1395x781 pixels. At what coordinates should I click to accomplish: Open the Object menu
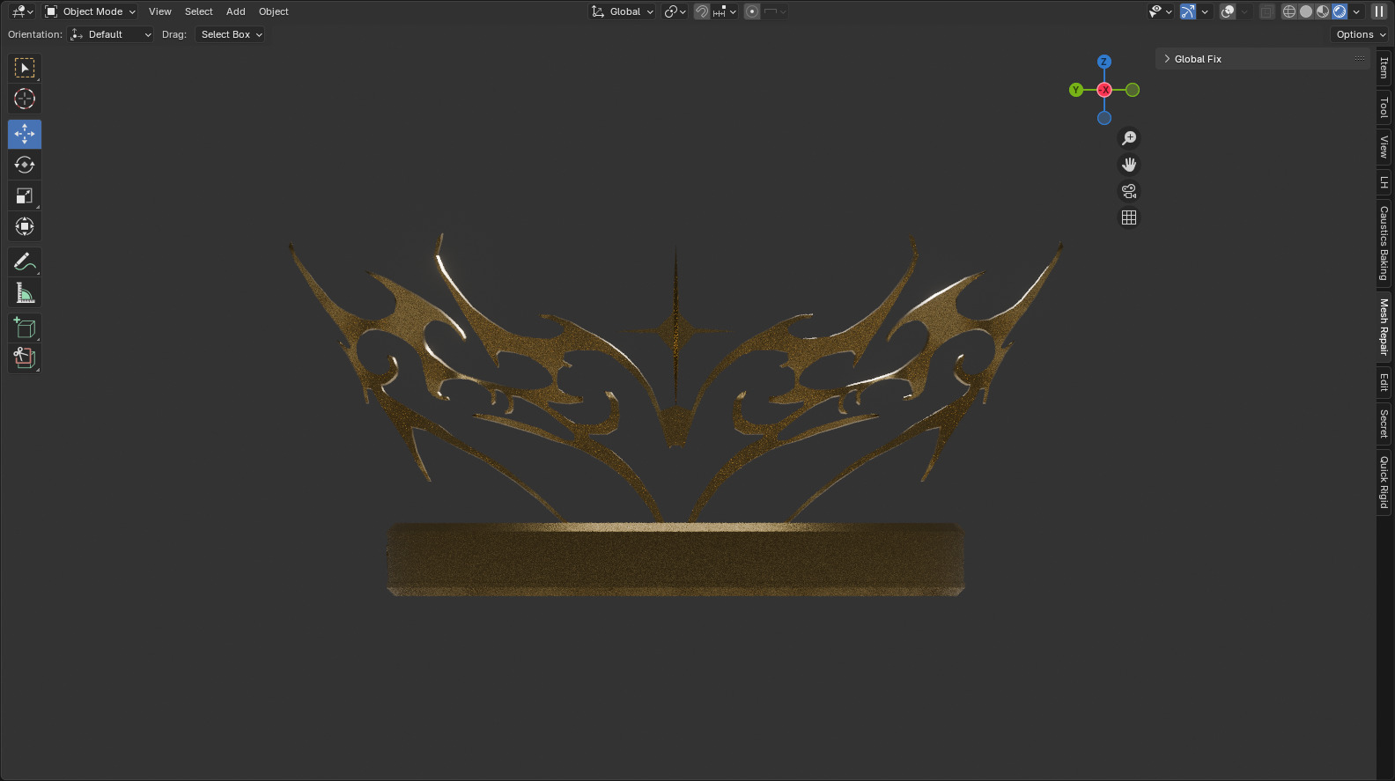274,11
